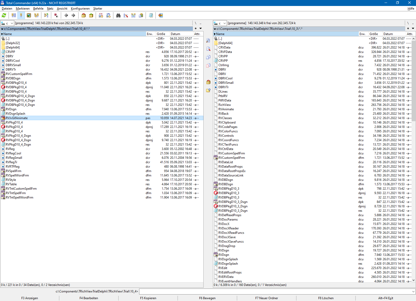
Task: Click the synchronize directories icon
Action: click(133, 16)
